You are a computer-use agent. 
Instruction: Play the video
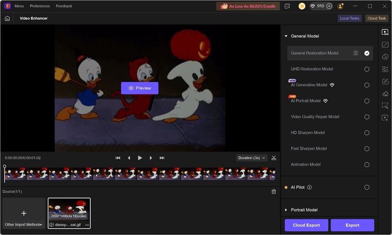click(140, 158)
